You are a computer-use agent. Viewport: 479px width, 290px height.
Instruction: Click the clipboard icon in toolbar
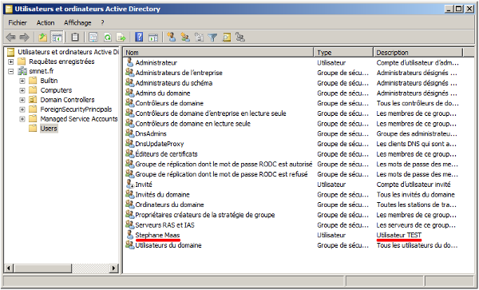coord(75,38)
